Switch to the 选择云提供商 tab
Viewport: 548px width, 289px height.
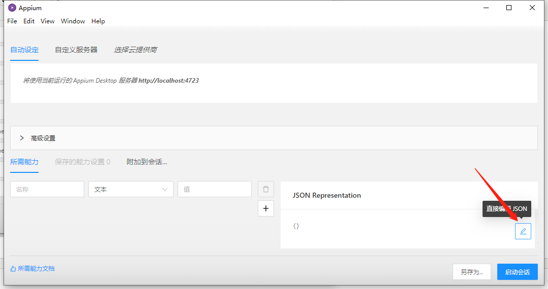[x=135, y=50]
